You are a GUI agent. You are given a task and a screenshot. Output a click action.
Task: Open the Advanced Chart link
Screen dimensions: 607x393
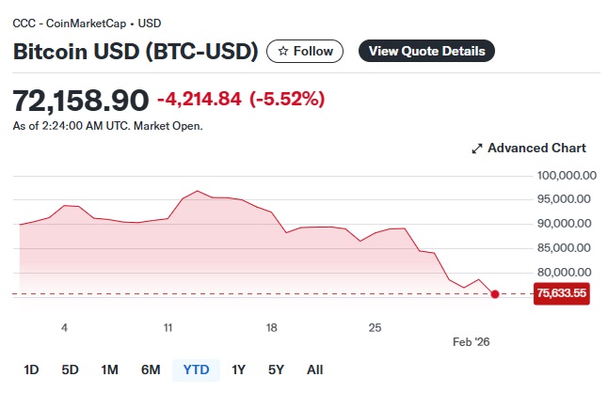coord(536,148)
